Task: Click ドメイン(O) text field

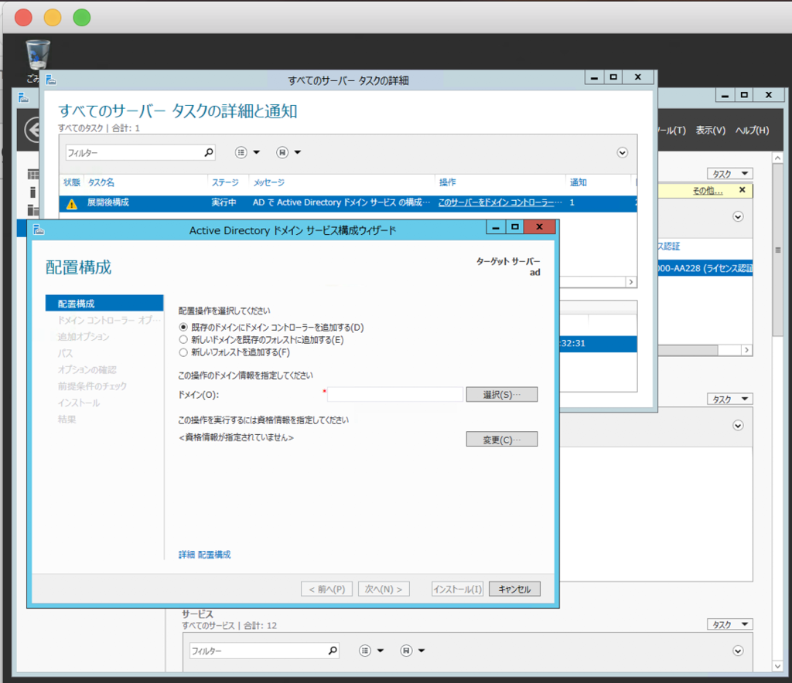Action: pos(395,395)
